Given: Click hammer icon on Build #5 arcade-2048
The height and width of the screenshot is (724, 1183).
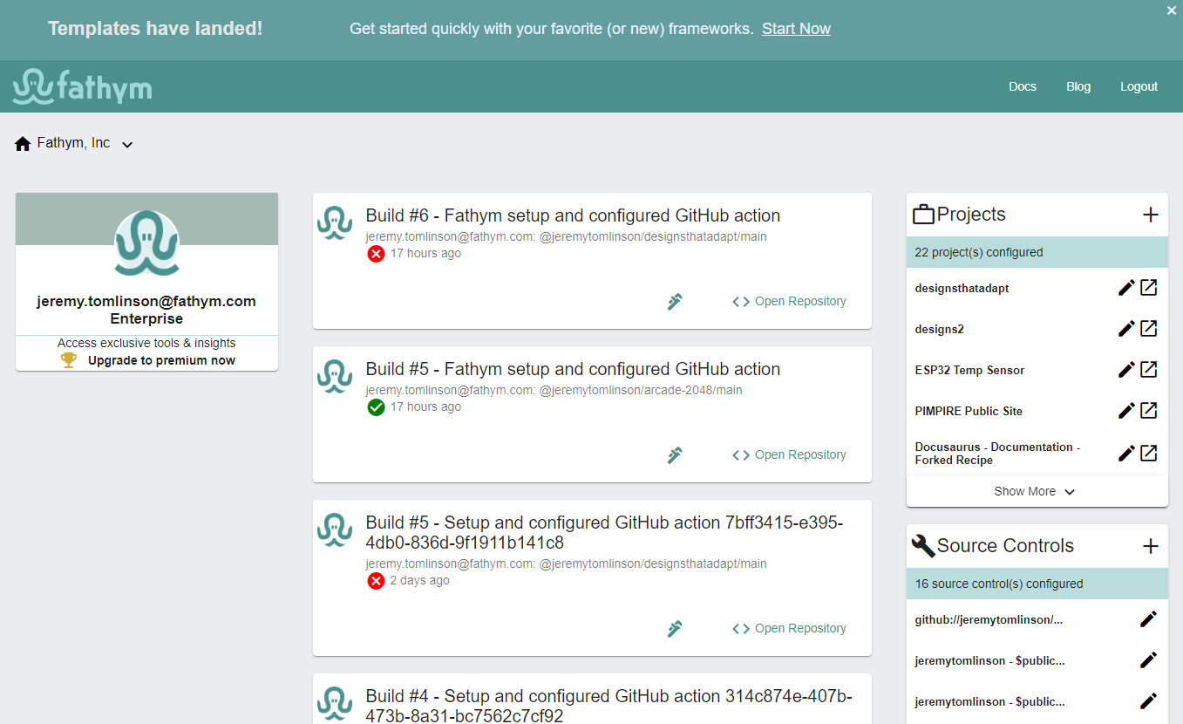Looking at the screenshot, I should coord(675,455).
